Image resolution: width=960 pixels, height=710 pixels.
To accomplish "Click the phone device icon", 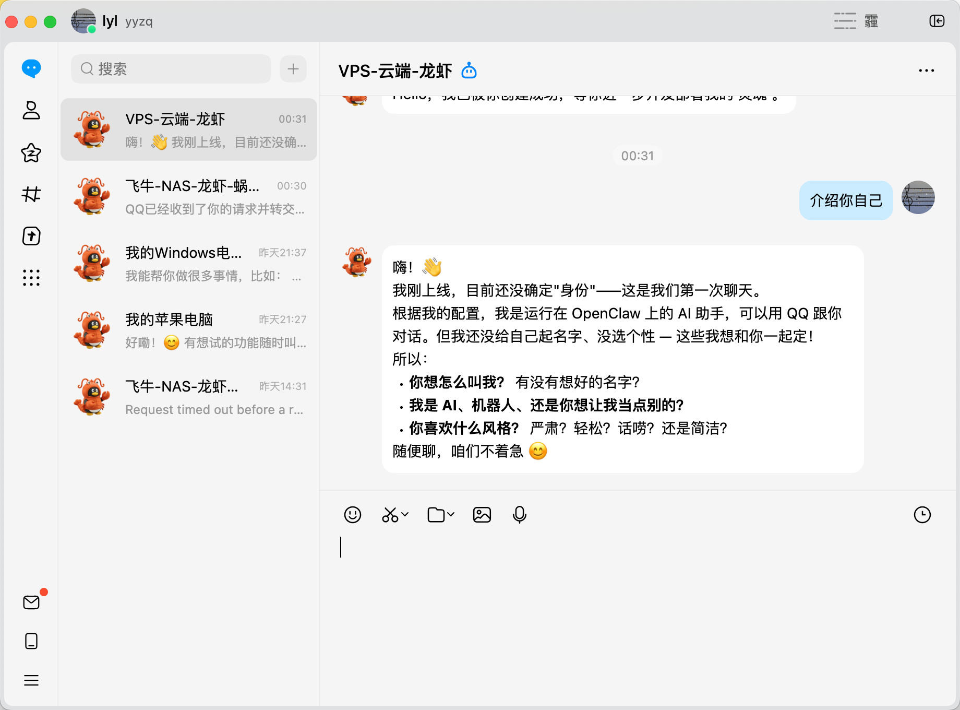I will click(31, 641).
